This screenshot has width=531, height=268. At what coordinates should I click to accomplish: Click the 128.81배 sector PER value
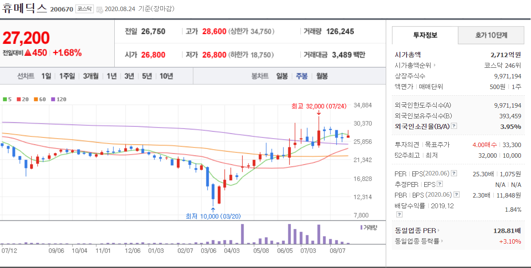(508, 231)
